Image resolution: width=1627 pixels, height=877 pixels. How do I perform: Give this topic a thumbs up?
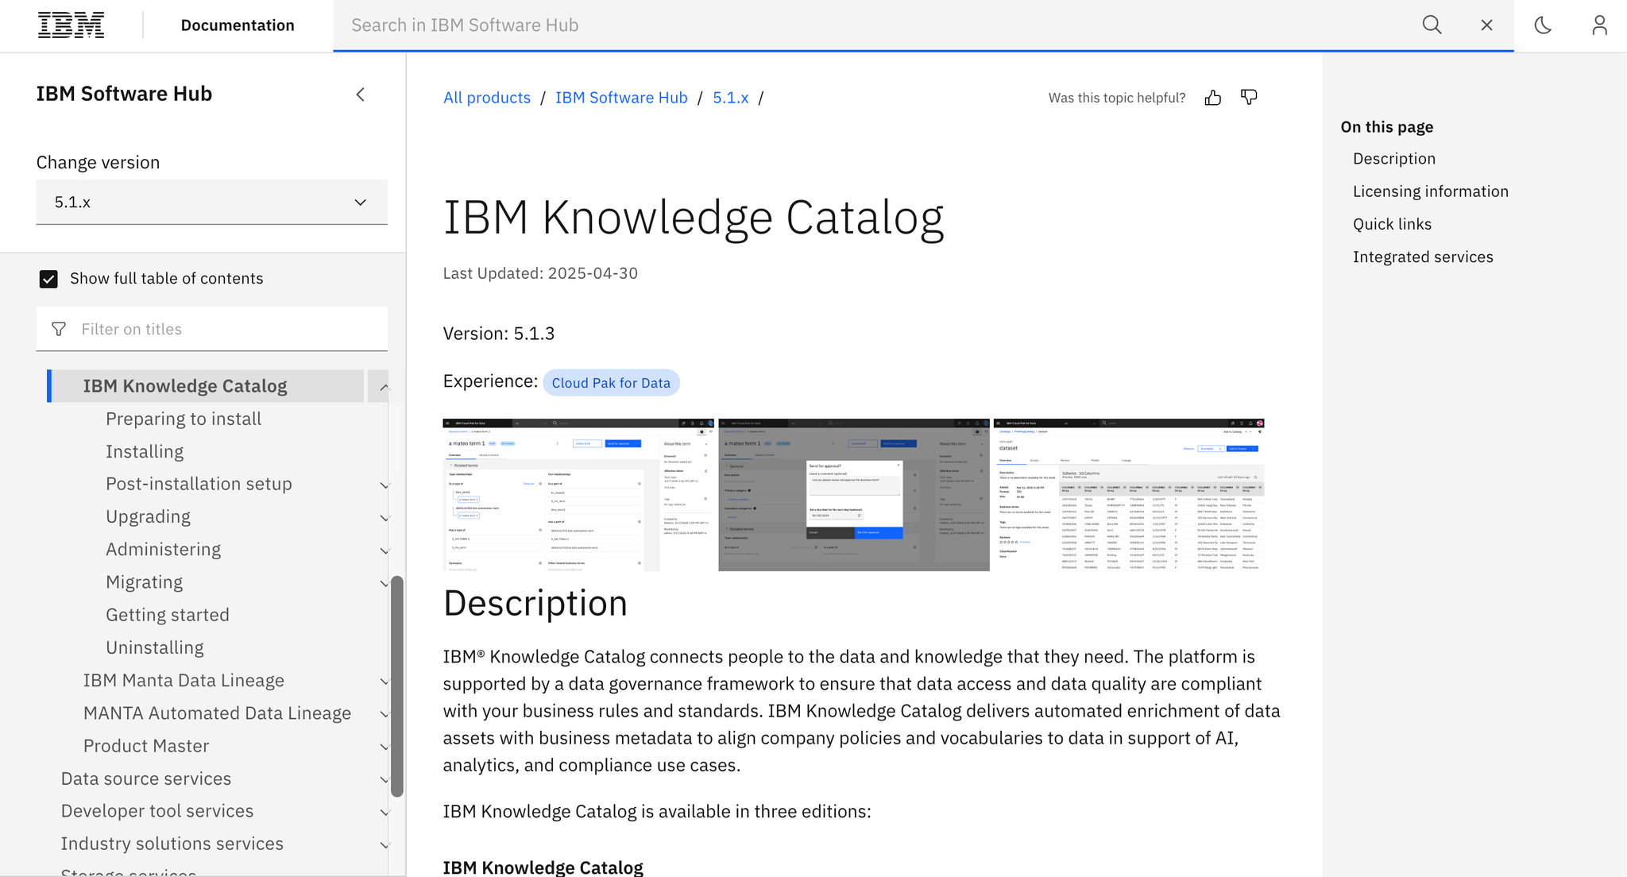pos(1212,97)
